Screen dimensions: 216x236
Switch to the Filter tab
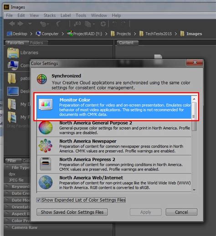click(13, 161)
